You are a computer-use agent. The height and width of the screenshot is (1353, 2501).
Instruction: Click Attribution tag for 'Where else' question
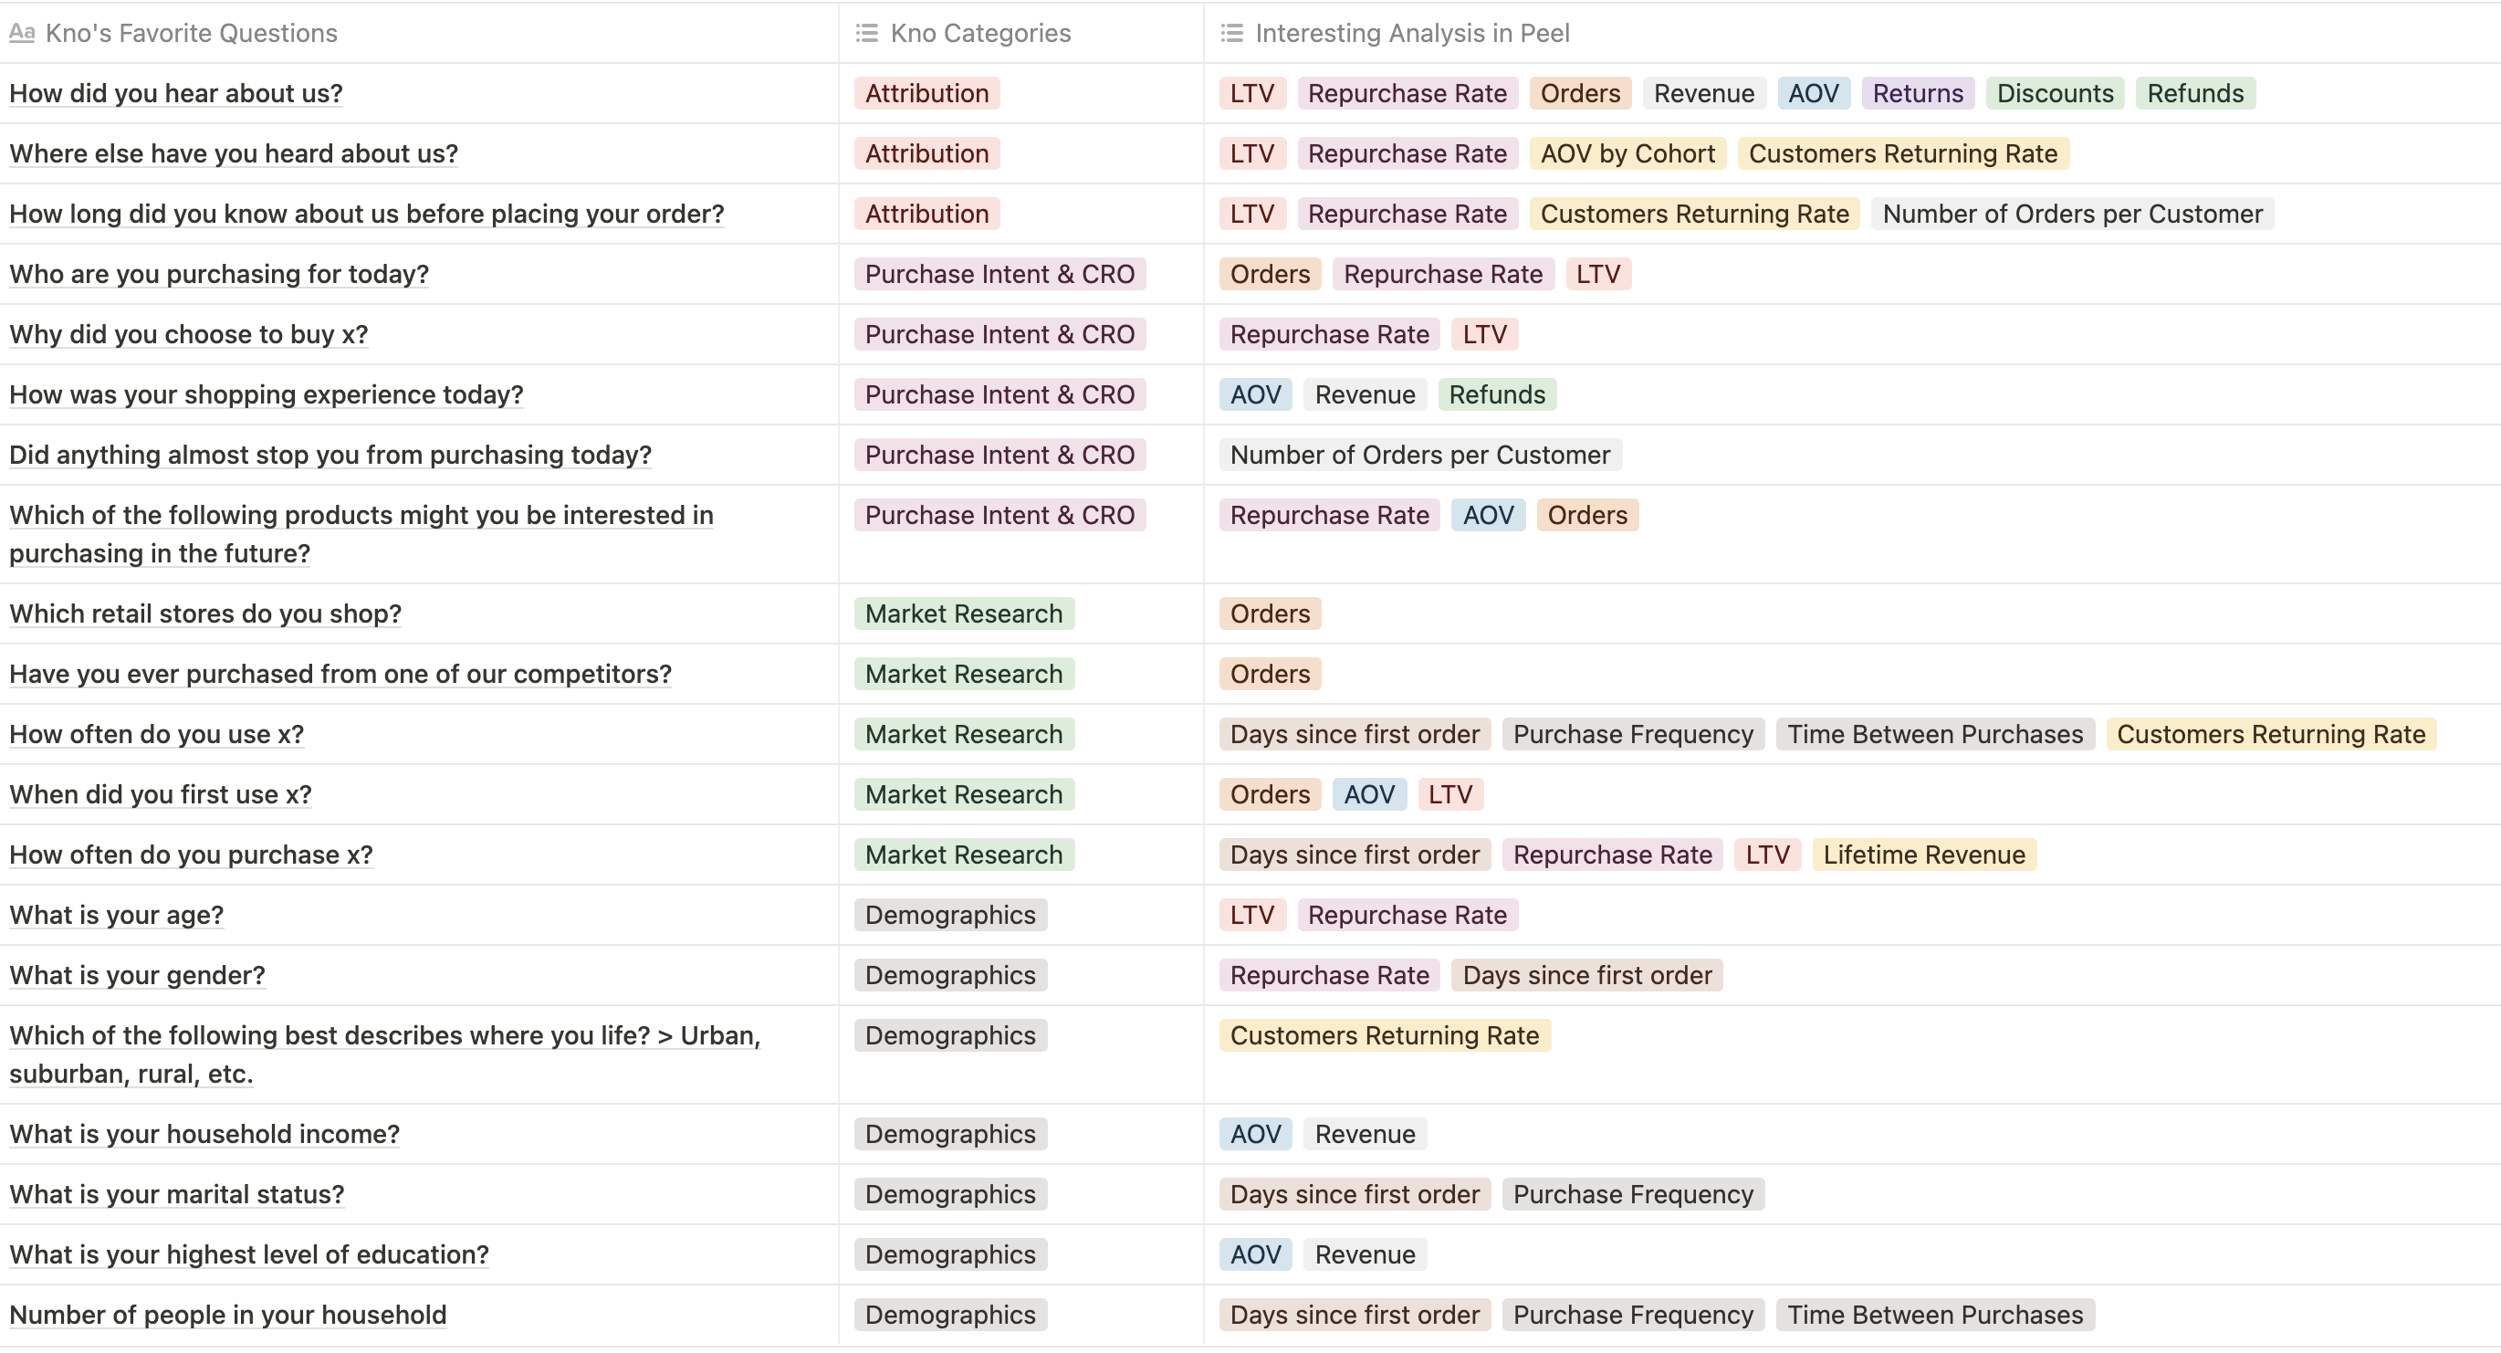[926, 153]
